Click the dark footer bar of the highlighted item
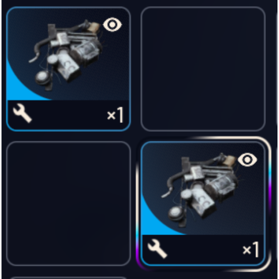Viewport: 279px width, 279px height. 203,249
